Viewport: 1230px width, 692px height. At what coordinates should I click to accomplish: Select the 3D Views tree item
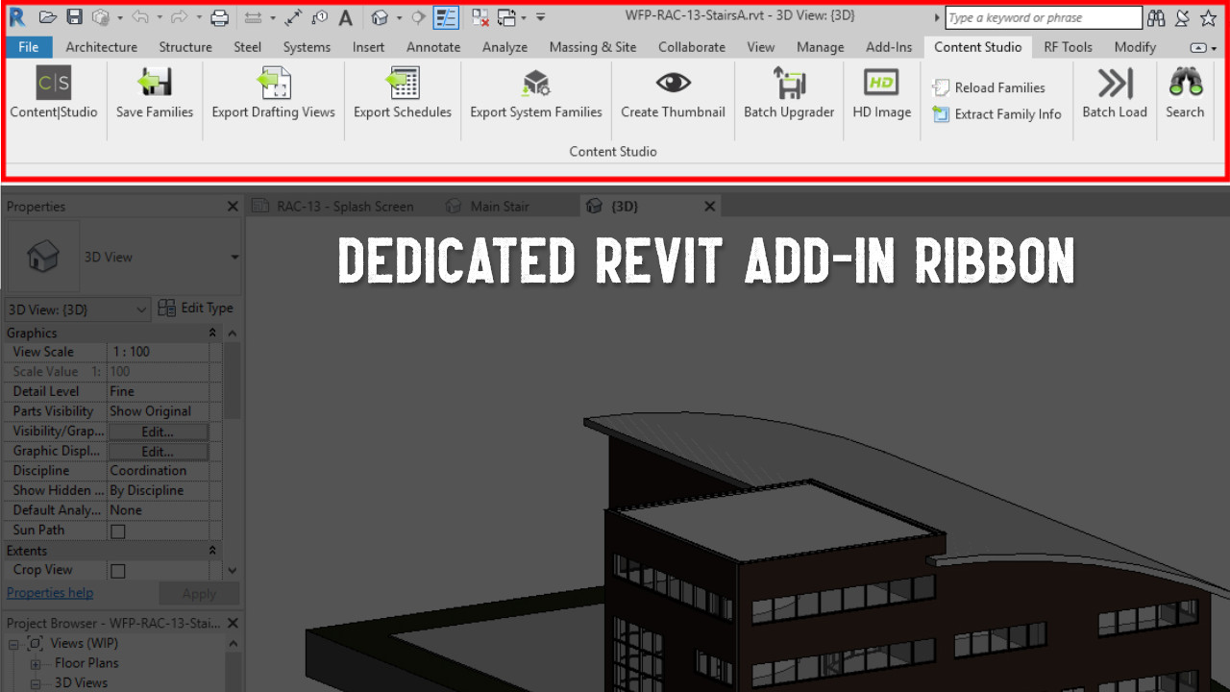pos(81,683)
